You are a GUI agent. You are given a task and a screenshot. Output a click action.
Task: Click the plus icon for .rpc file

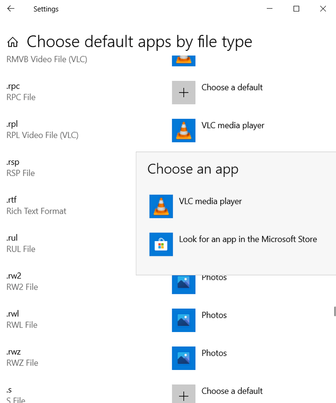183,92
